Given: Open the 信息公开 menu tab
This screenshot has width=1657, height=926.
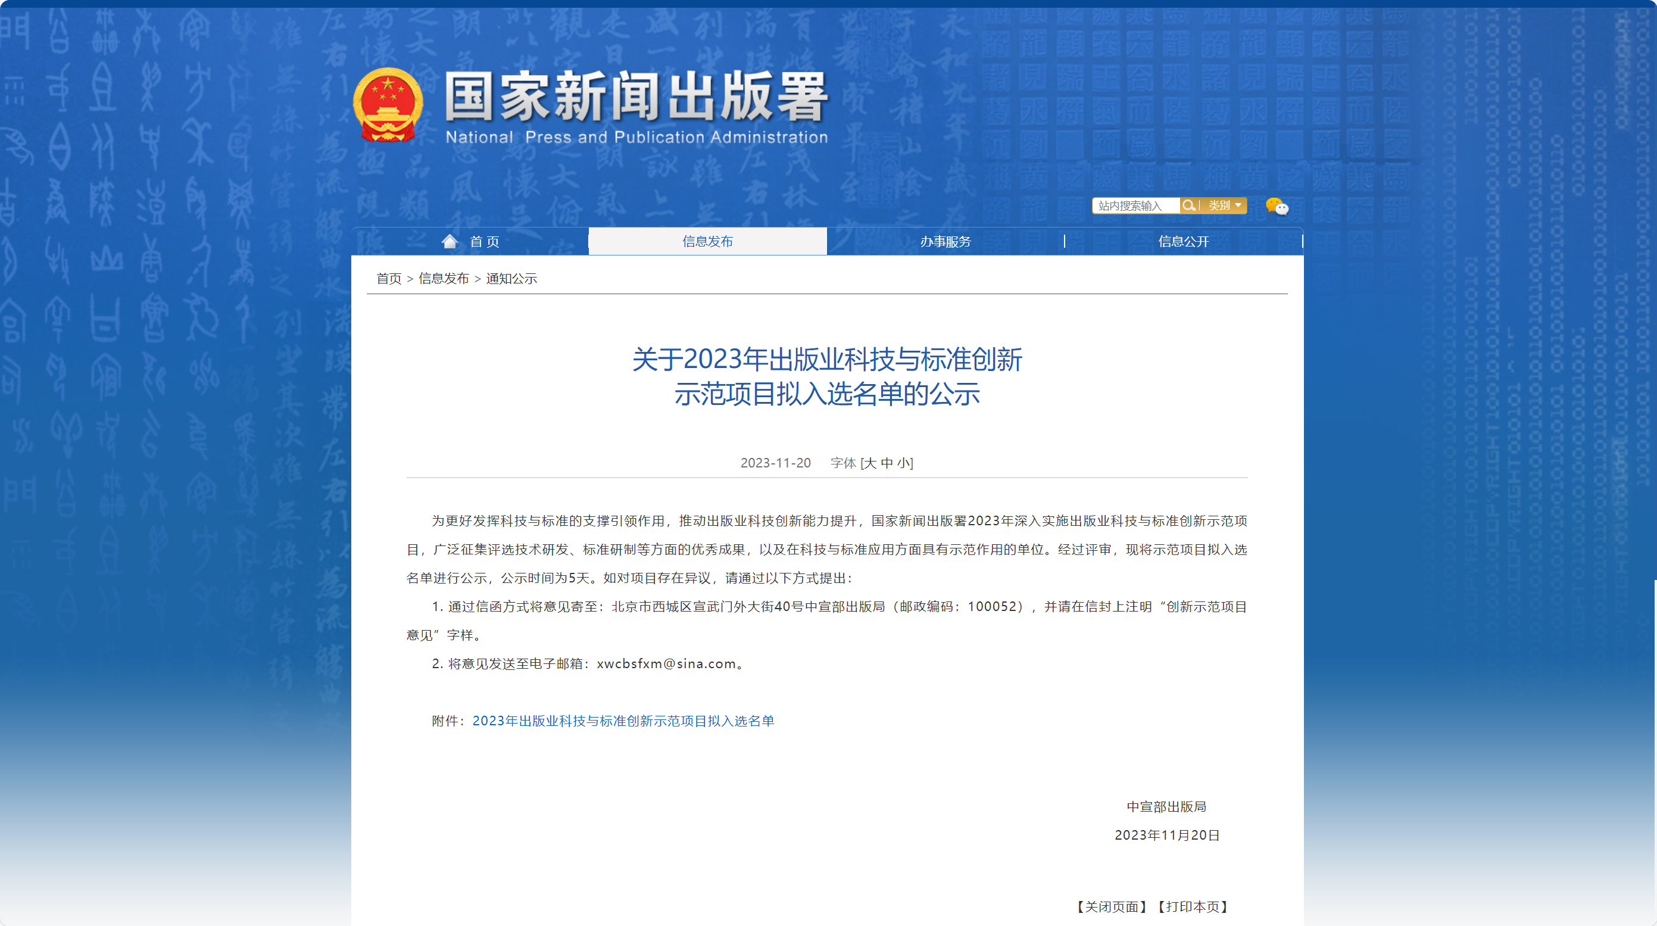Looking at the screenshot, I should (1183, 241).
